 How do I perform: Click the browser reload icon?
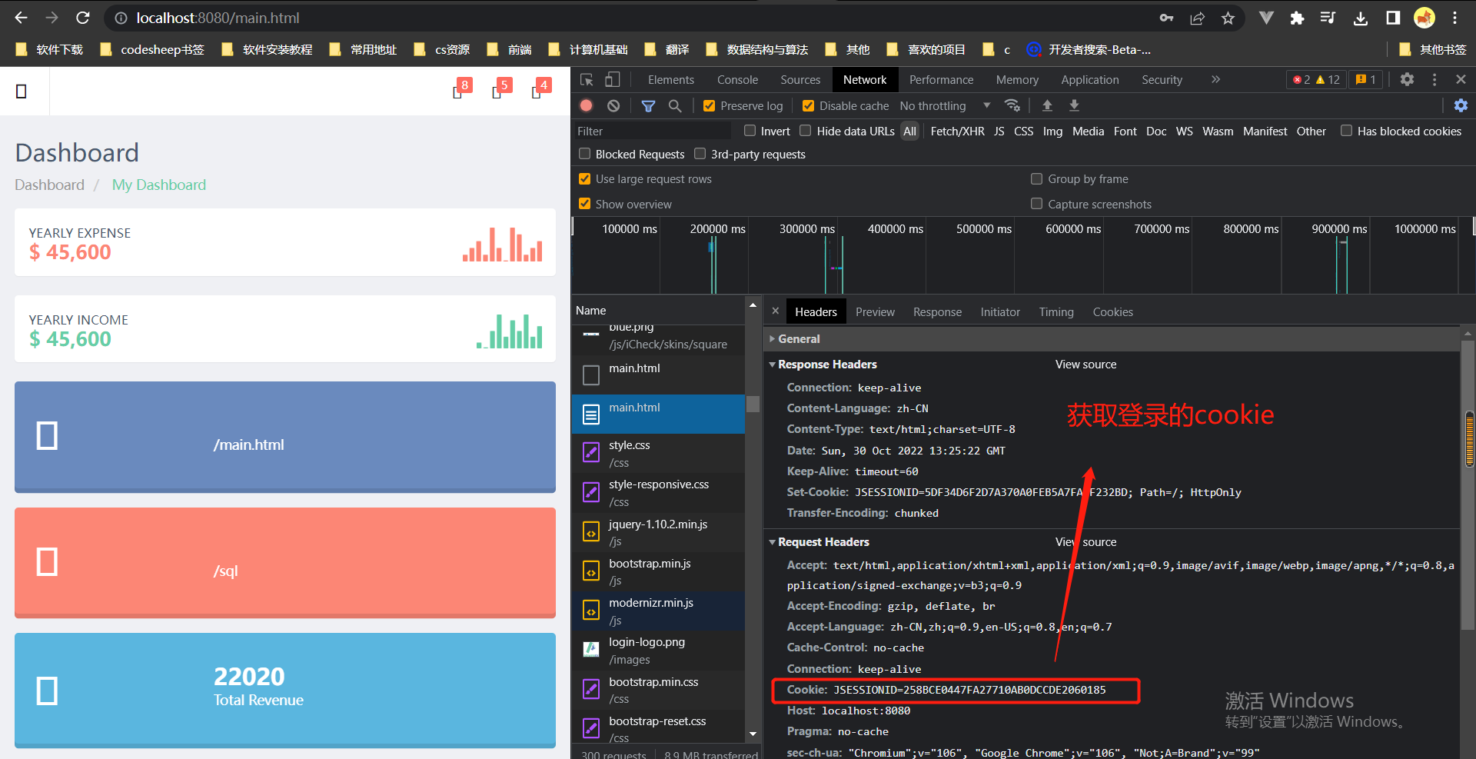point(83,18)
